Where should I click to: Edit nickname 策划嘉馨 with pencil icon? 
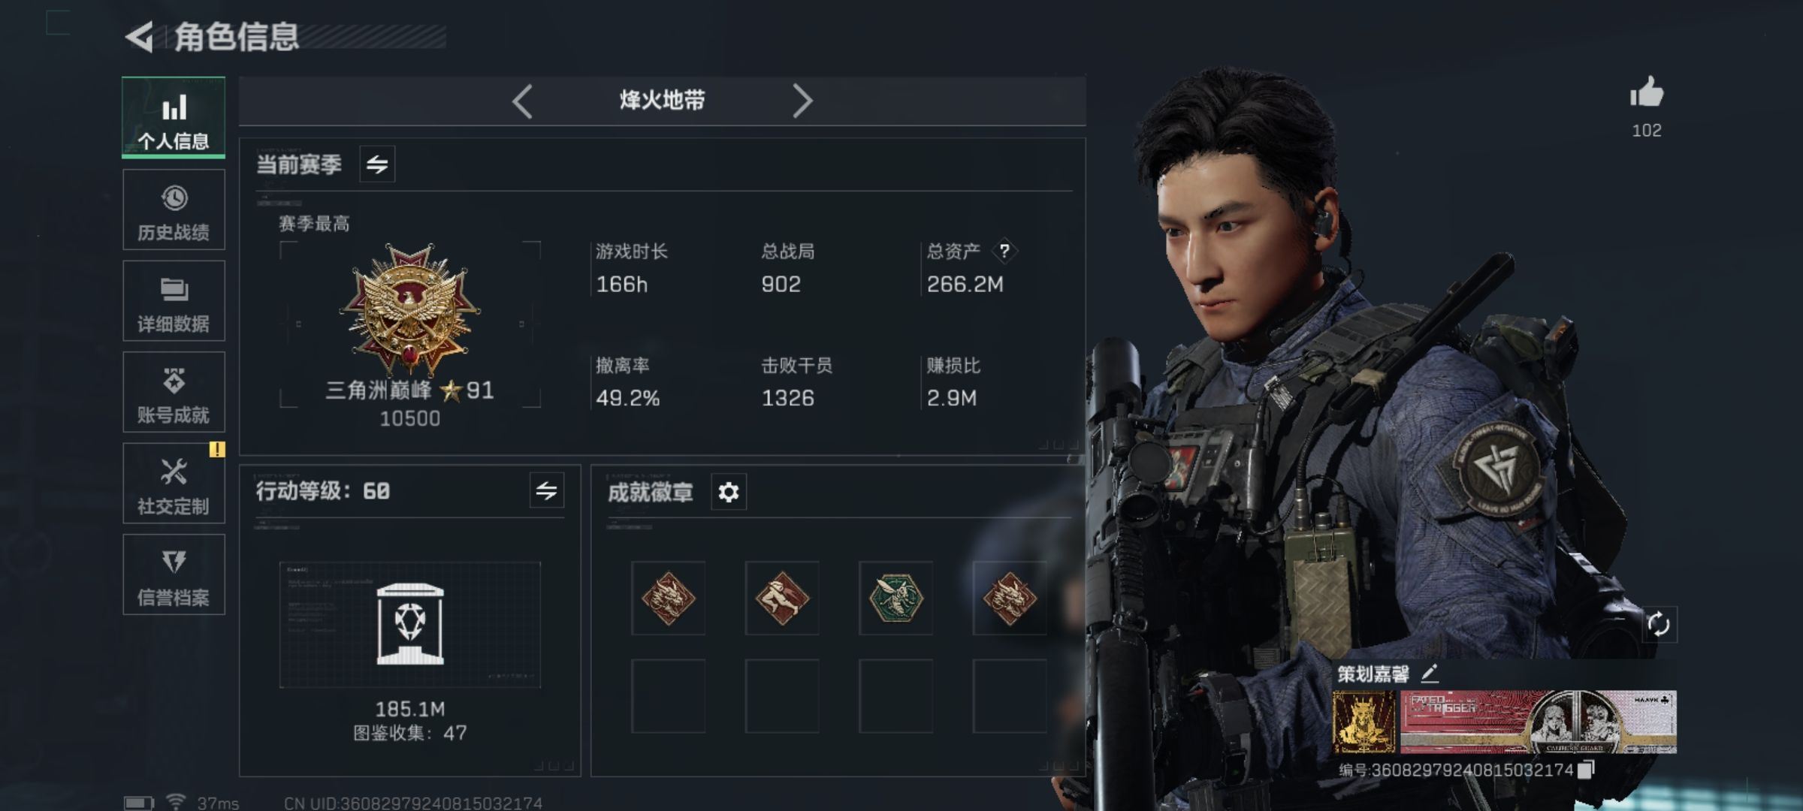[x=1430, y=674]
